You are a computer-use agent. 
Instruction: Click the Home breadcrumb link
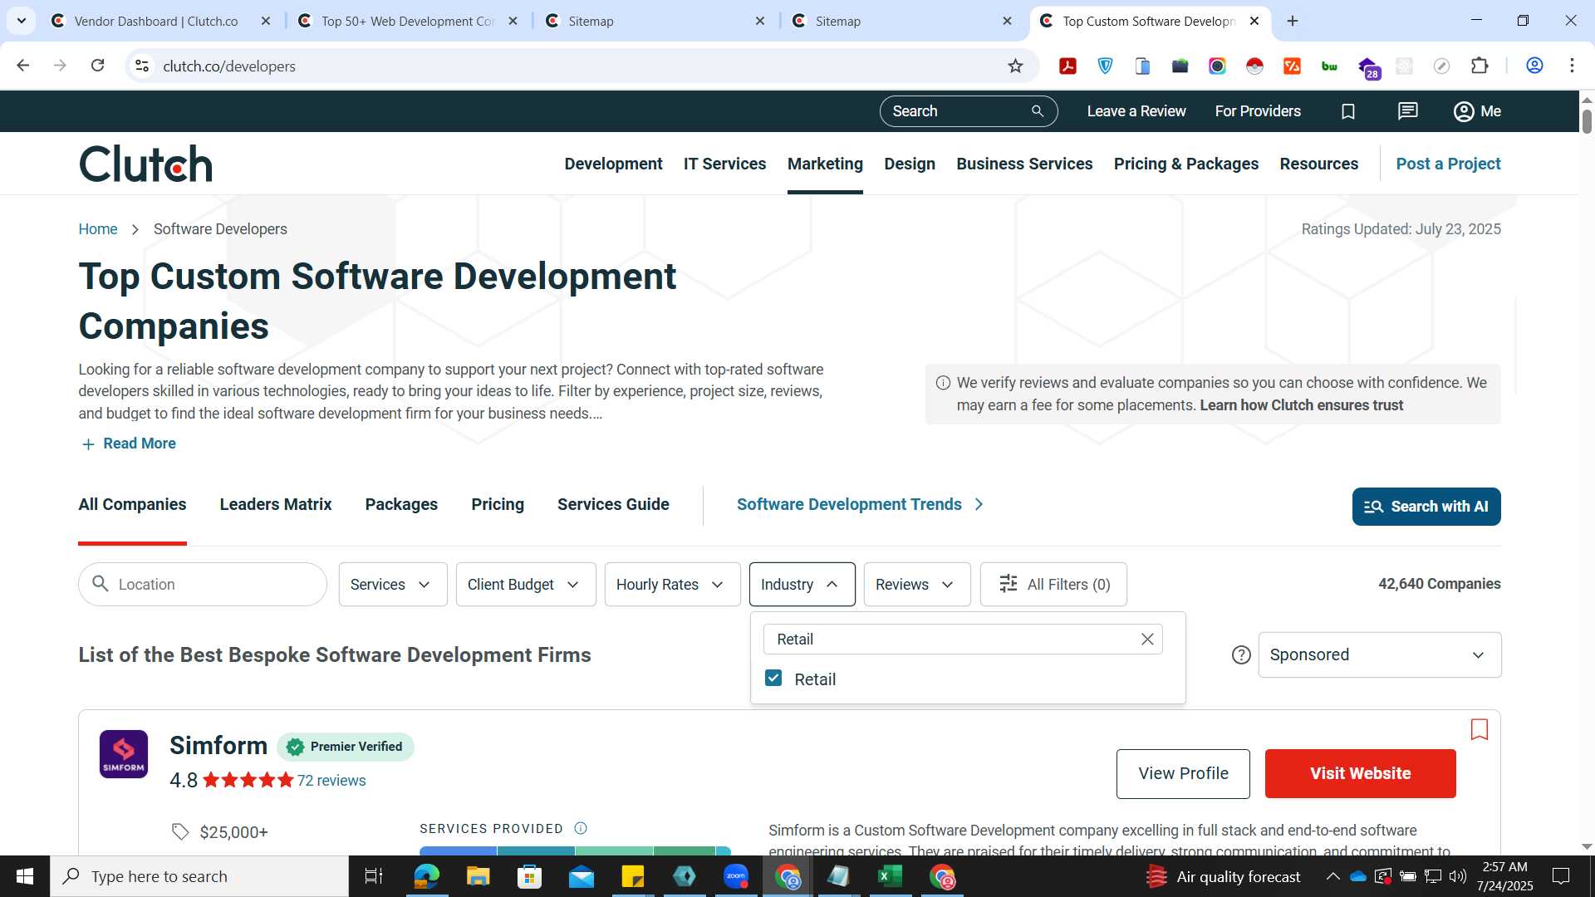pyautogui.click(x=98, y=229)
